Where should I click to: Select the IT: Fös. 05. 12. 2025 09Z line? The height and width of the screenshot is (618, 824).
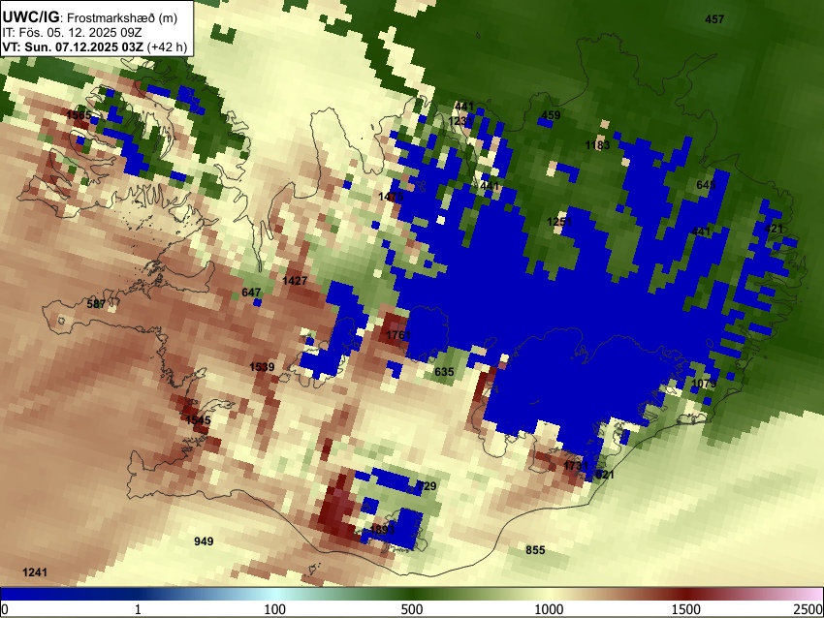point(72,33)
